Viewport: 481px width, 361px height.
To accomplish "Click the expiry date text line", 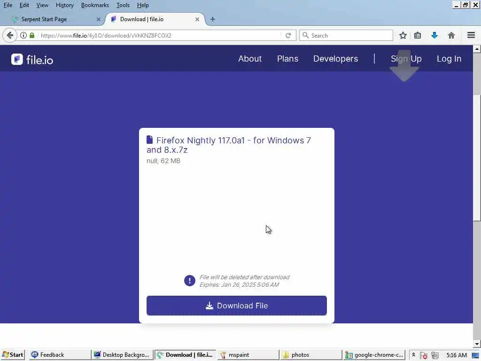I will pyautogui.click(x=239, y=284).
